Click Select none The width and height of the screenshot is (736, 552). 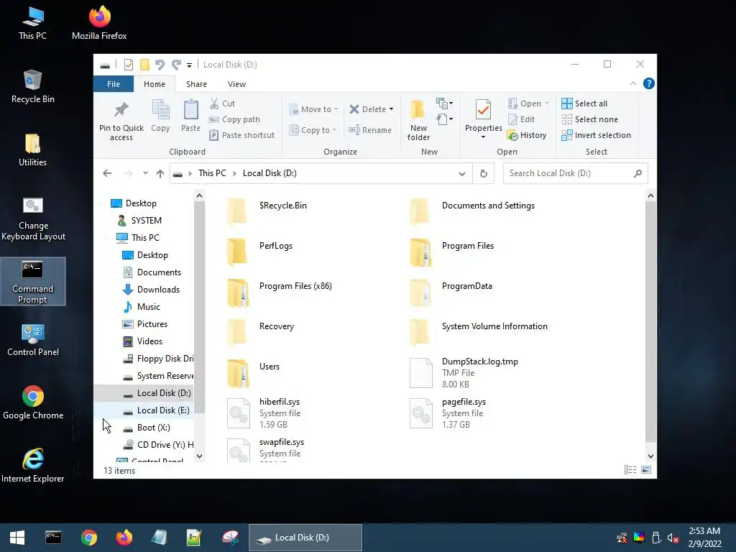point(590,120)
